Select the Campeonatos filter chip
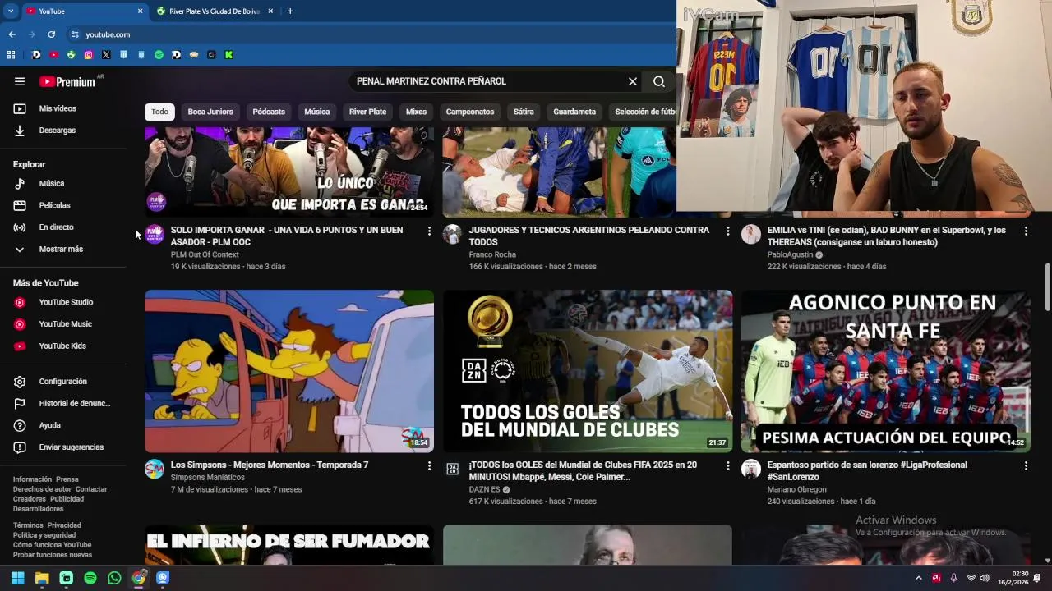The width and height of the screenshot is (1052, 591). pos(470,112)
